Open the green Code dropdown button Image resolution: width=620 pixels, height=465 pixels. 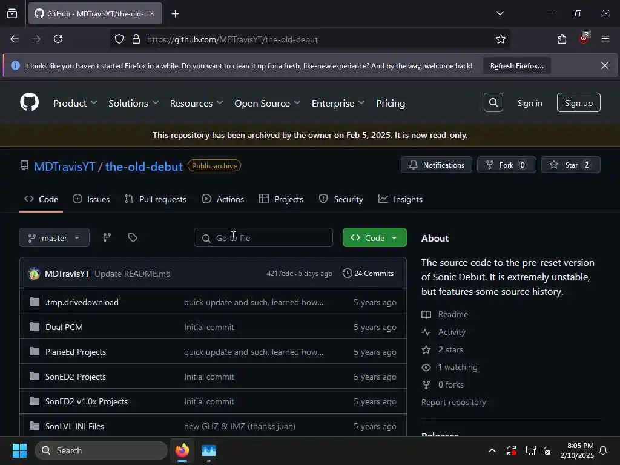(x=374, y=237)
